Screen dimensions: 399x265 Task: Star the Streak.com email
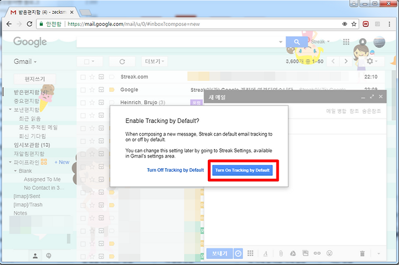click(x=92, y=77)
